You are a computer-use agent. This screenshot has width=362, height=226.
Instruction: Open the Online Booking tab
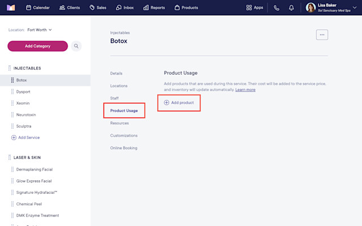pyautogui.click(x=124, y=148)
